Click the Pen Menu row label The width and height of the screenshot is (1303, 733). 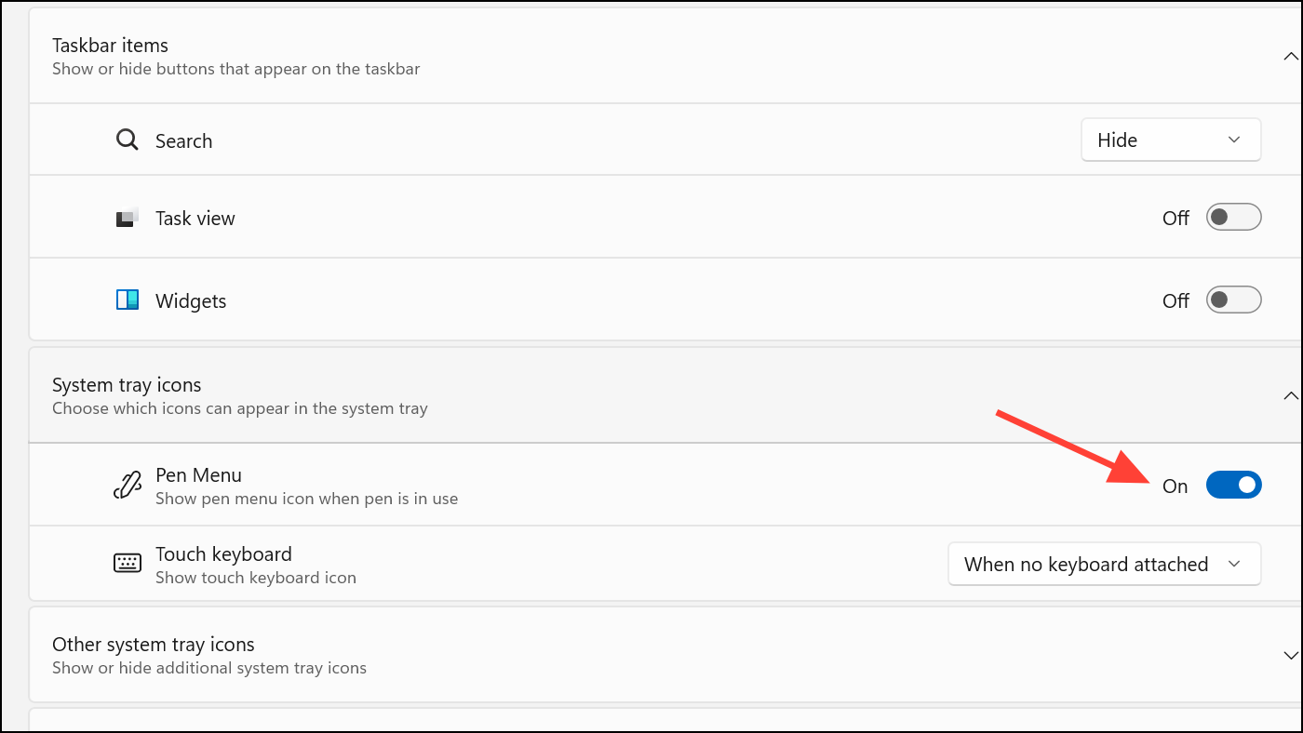tap(198, 474)
